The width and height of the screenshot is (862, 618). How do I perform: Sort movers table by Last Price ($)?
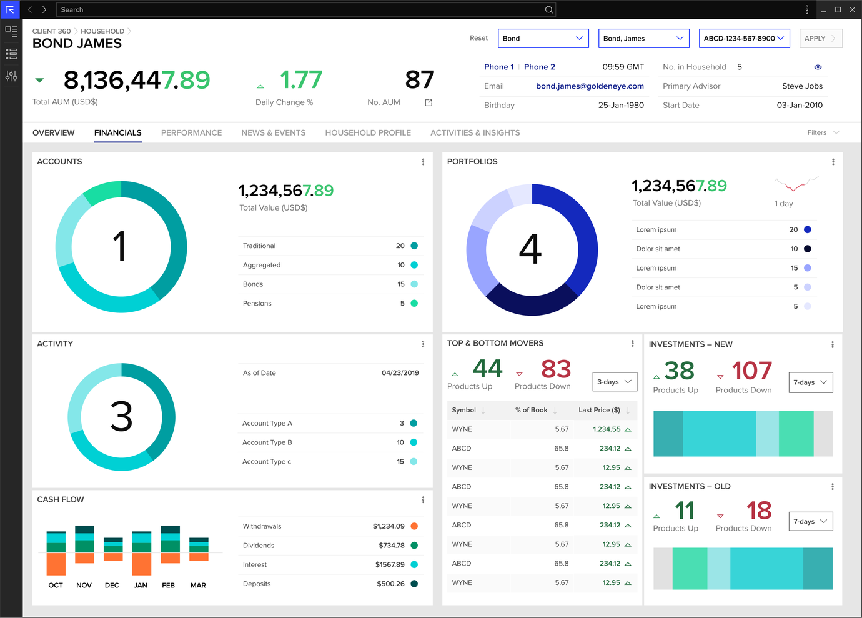tap(605, 410)
